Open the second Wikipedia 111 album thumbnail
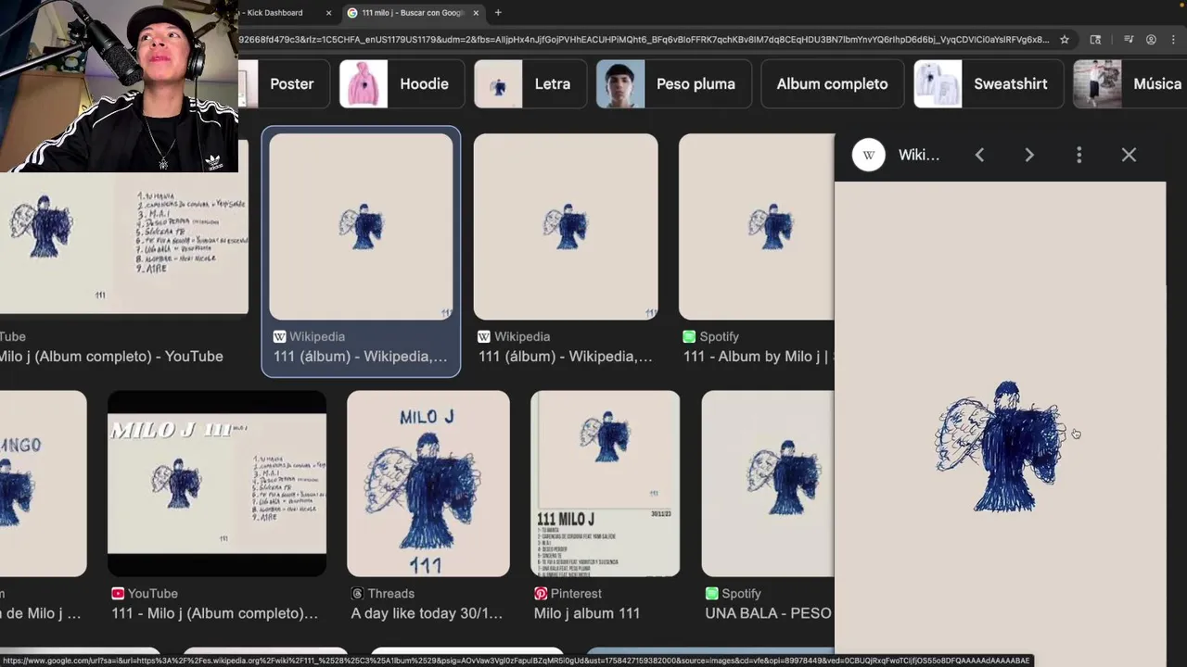Image resolution: width=1187 pixels, height=667 pixels. 566,227
